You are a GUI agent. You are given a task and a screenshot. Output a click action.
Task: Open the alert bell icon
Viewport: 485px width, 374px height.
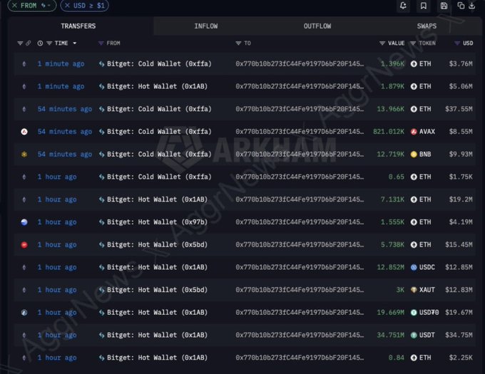tap(403, 6)
